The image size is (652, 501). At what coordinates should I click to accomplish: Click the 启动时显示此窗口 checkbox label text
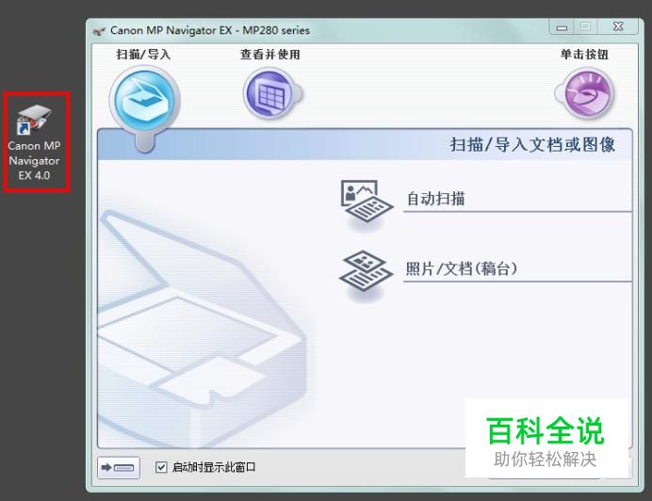click(x=214, y=467)
